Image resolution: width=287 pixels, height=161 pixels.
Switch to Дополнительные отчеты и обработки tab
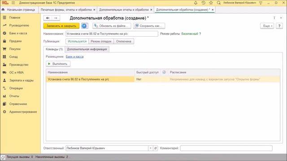[x=124, y=10]
